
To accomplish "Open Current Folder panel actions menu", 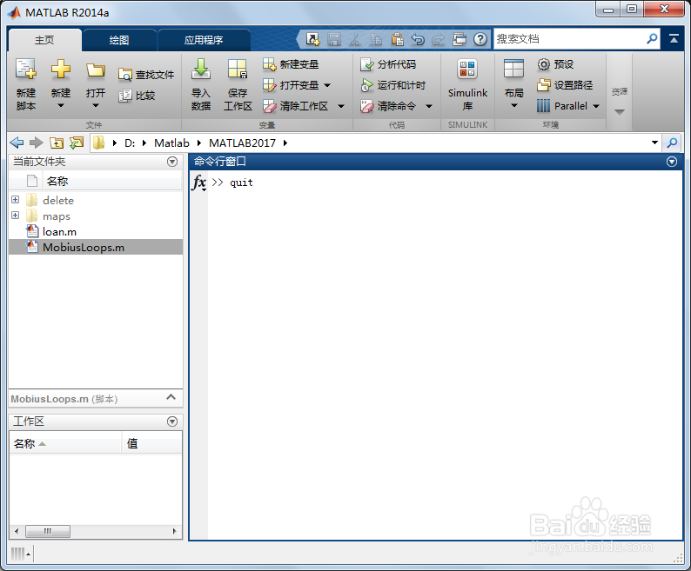I will click(172, 162).
